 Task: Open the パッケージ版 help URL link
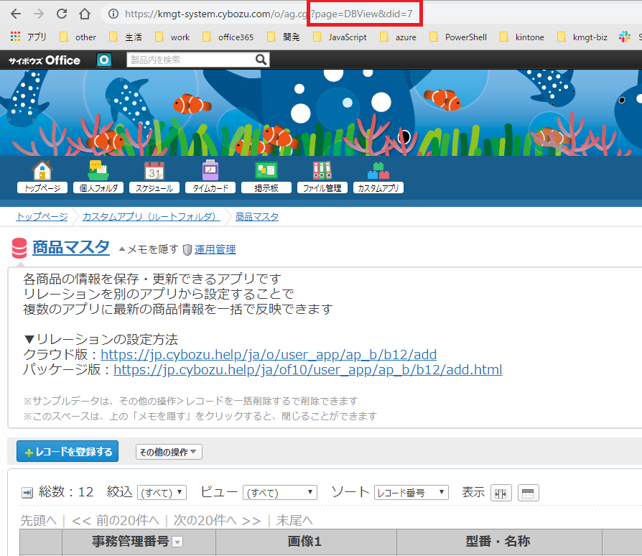[308, 370]
